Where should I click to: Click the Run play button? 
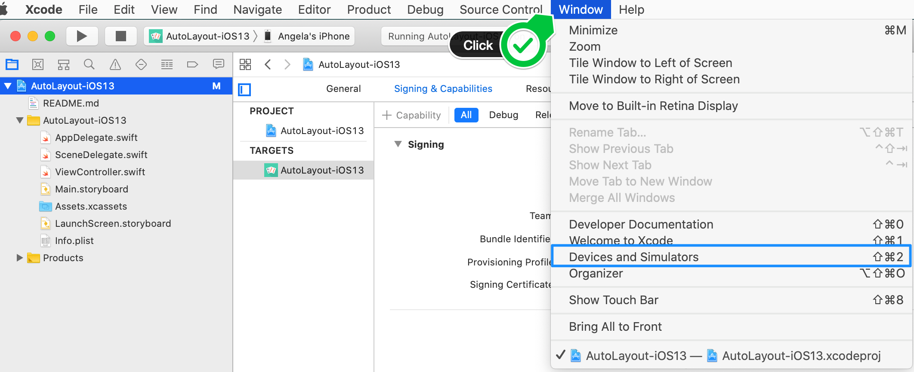pos(82,36)
